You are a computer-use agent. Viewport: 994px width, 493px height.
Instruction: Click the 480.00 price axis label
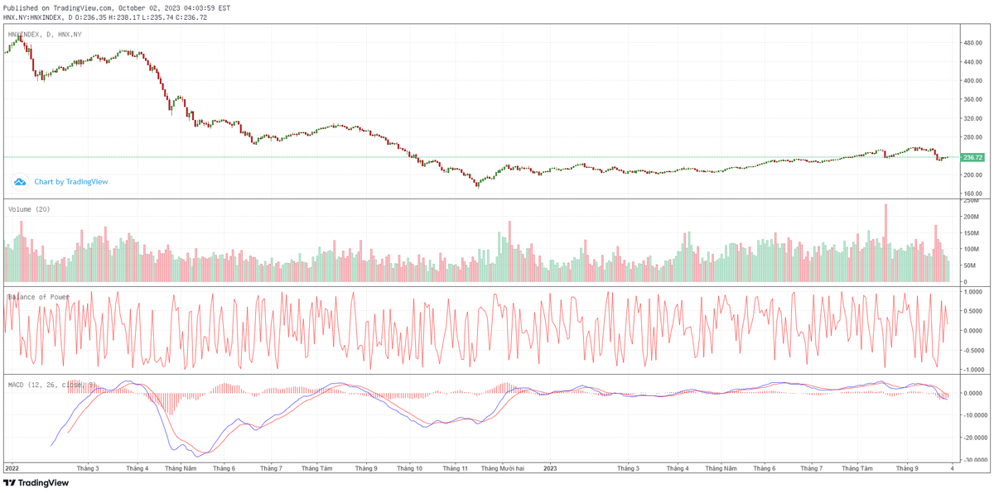[x=972, y=42]
